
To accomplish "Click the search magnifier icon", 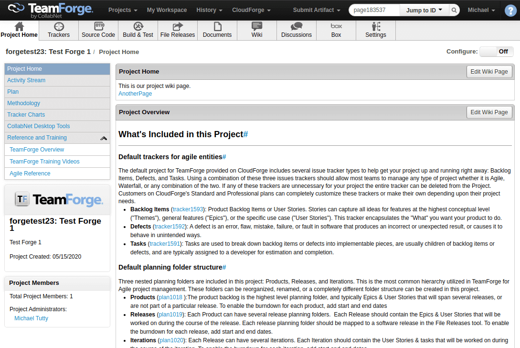I will tap(454, 11).
